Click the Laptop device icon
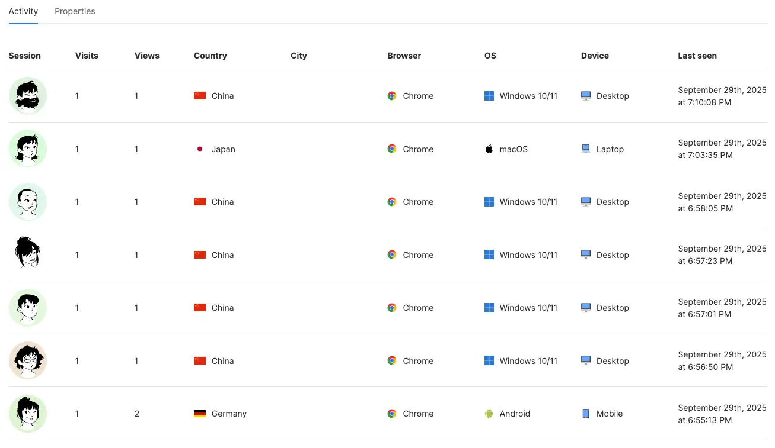The width and height of the screenshot is (775, 448). 586,149
